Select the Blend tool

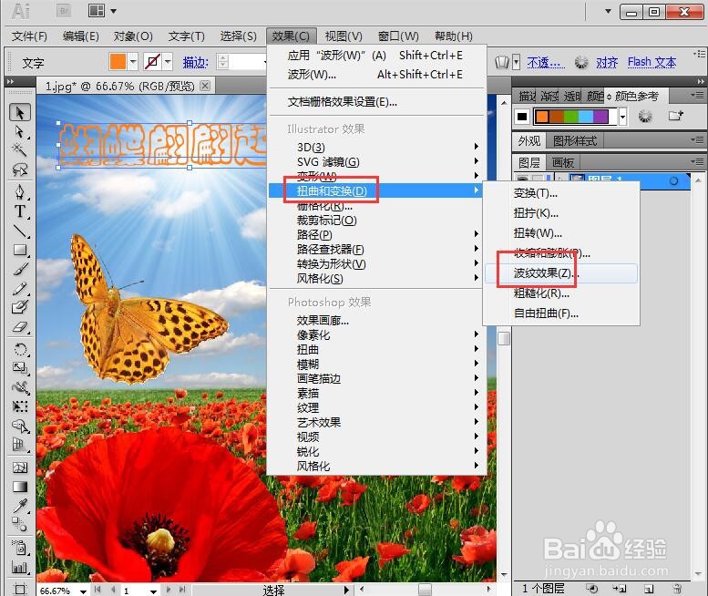pos(20,525)
